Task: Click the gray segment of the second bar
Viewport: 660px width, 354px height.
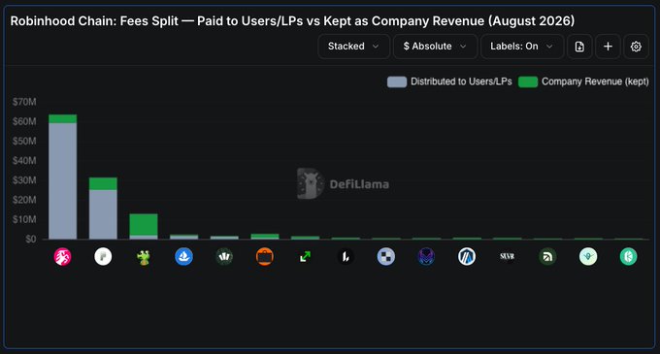Action: [103, 214]
